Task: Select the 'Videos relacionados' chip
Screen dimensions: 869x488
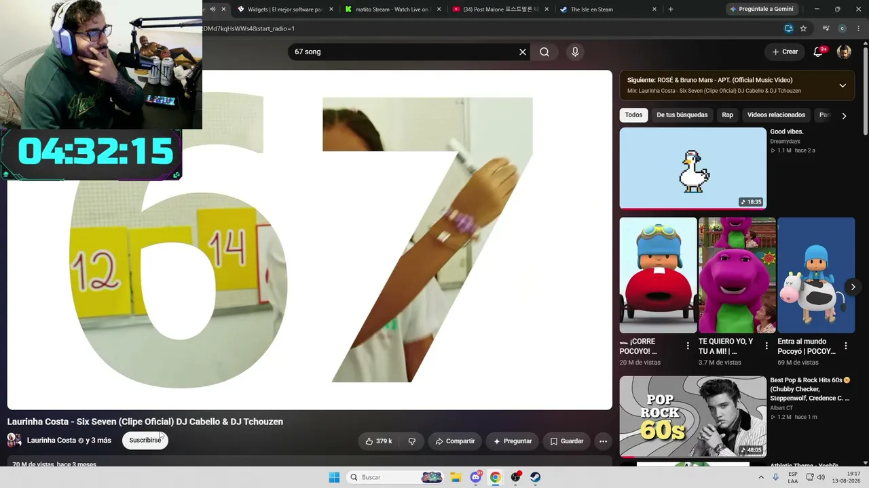Action: pyautogui.click(x=776, y=115)
